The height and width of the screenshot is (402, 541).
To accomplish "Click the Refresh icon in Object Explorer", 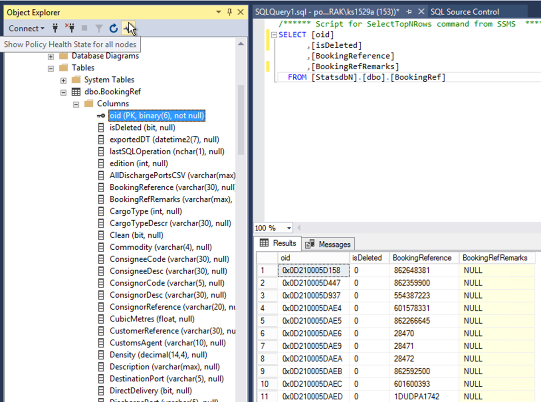I will click(x=113, y=28).
